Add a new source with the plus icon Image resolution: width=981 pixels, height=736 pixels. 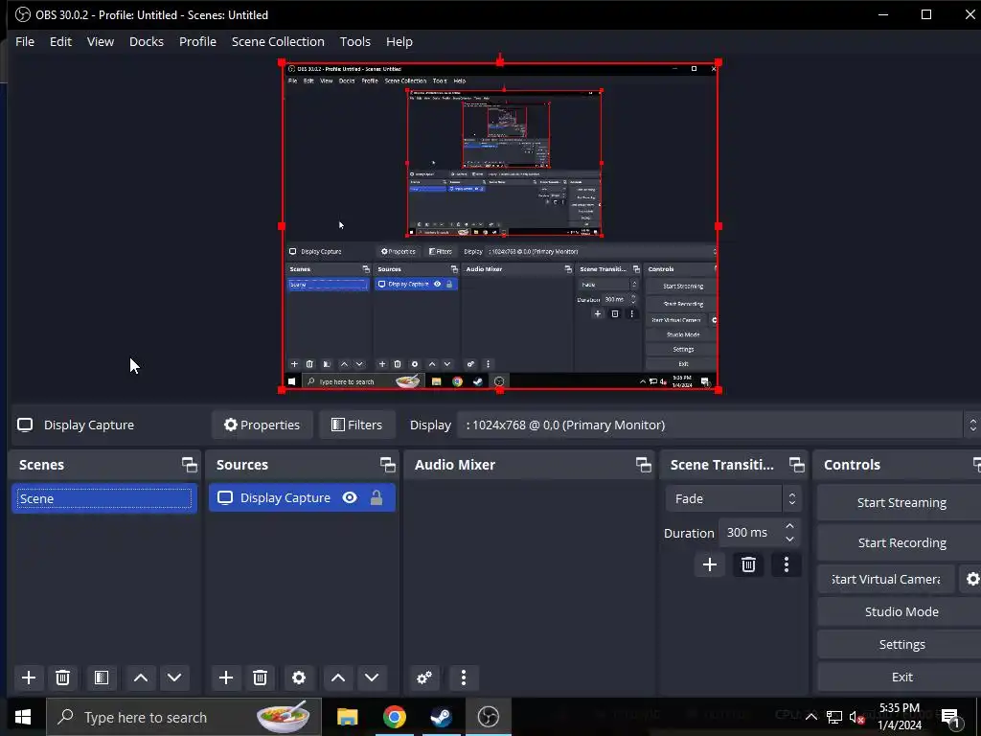[x=226, y=678]
